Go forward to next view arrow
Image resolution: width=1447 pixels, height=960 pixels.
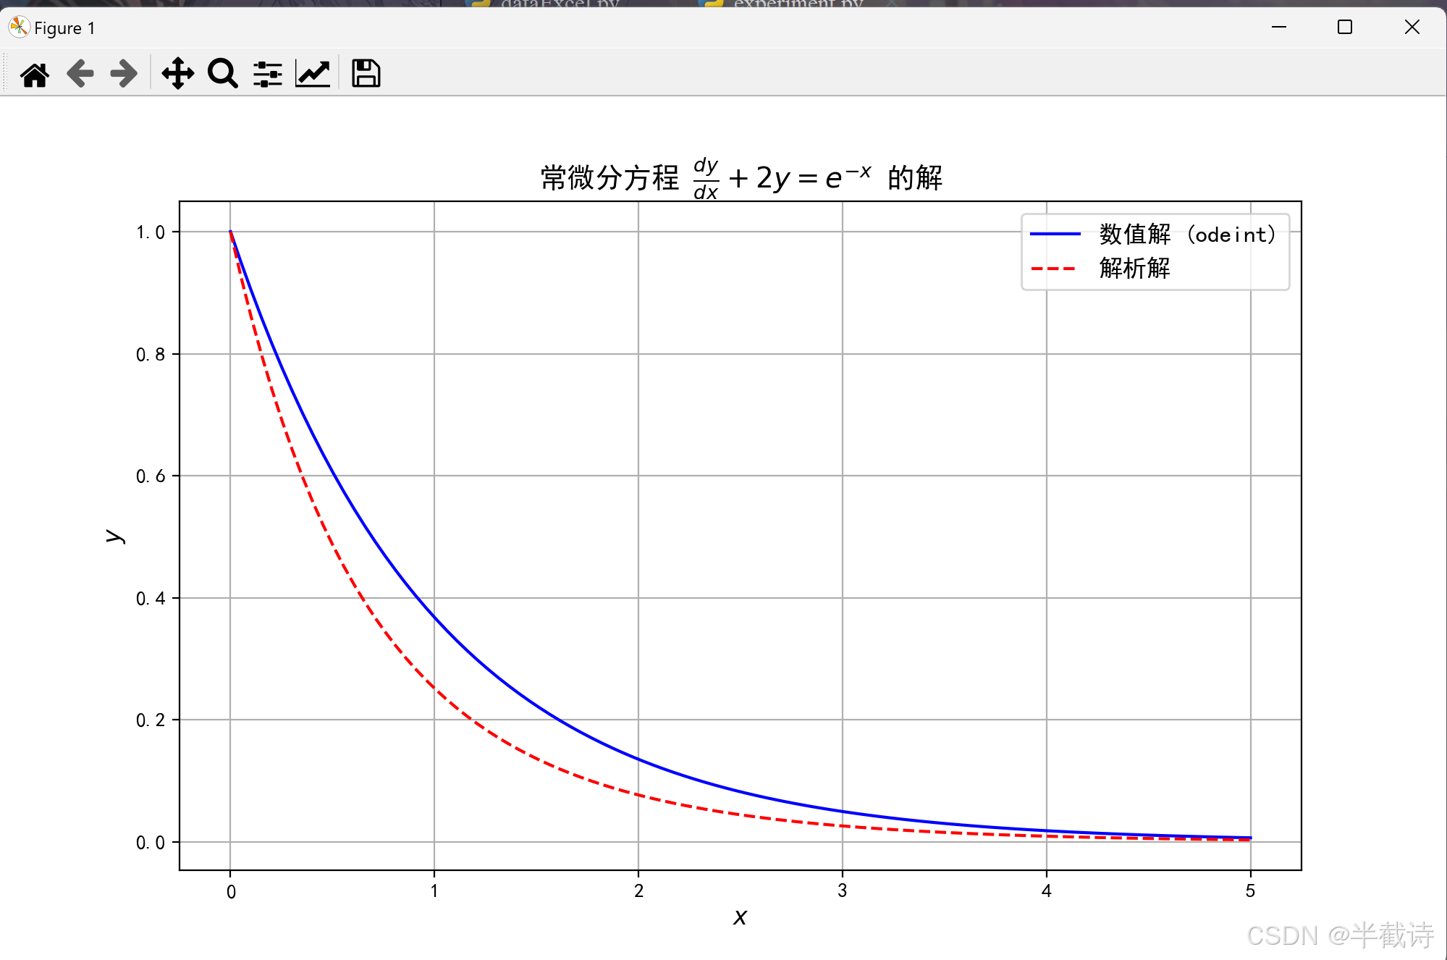(x=124, y=74)
